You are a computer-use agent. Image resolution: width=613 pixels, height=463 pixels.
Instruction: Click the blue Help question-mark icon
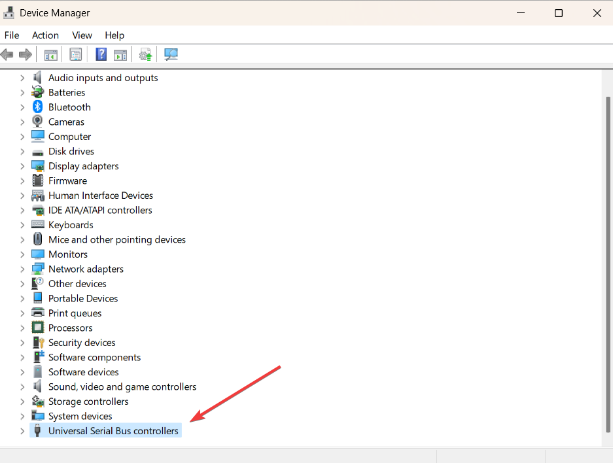tap(101, 54)
